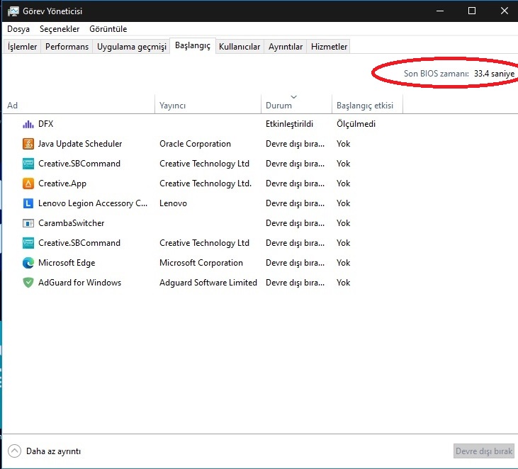Screen dimensions: 518x469
Task: Switch to the Ayrıntılar tab
Action: click(286, 47)
